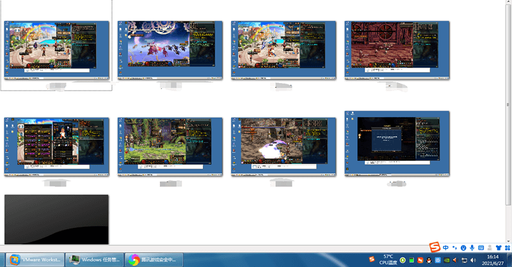Click the Sogou account user icon
Image resolution: width=512 pixels, height=267 pixels.
pos(490,248)
